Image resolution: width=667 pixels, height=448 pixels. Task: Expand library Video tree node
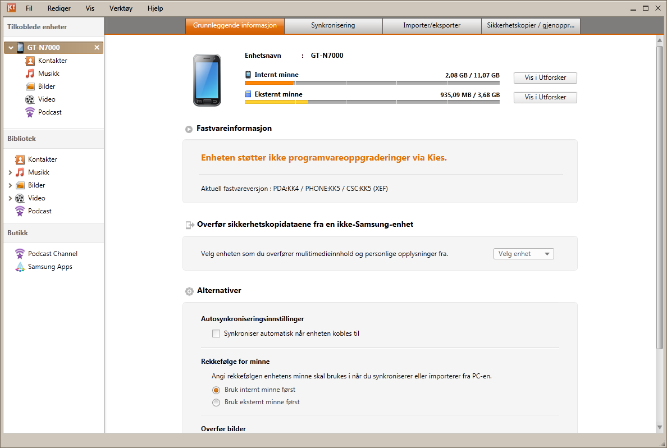coord(10,198)
